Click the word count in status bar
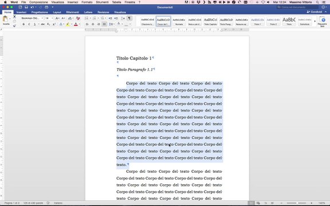Image resolution: width=330 pixels, height=206 pixels. tap(33, 203)
